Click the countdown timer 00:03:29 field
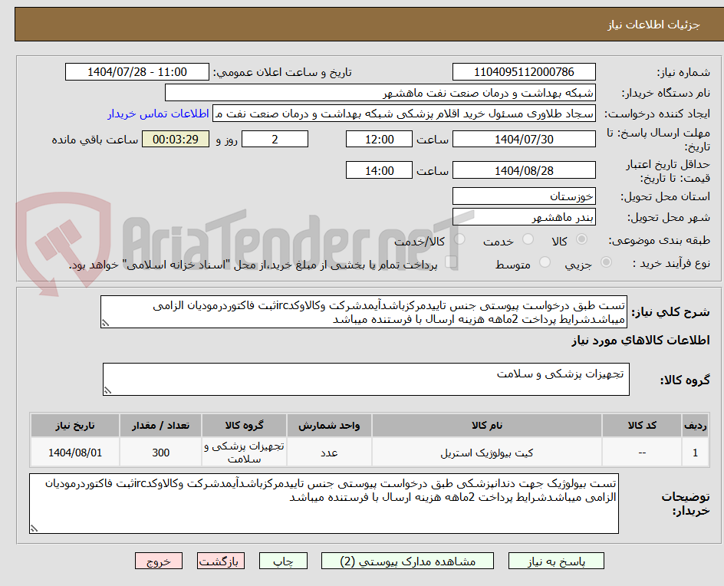 pos(175,139)
